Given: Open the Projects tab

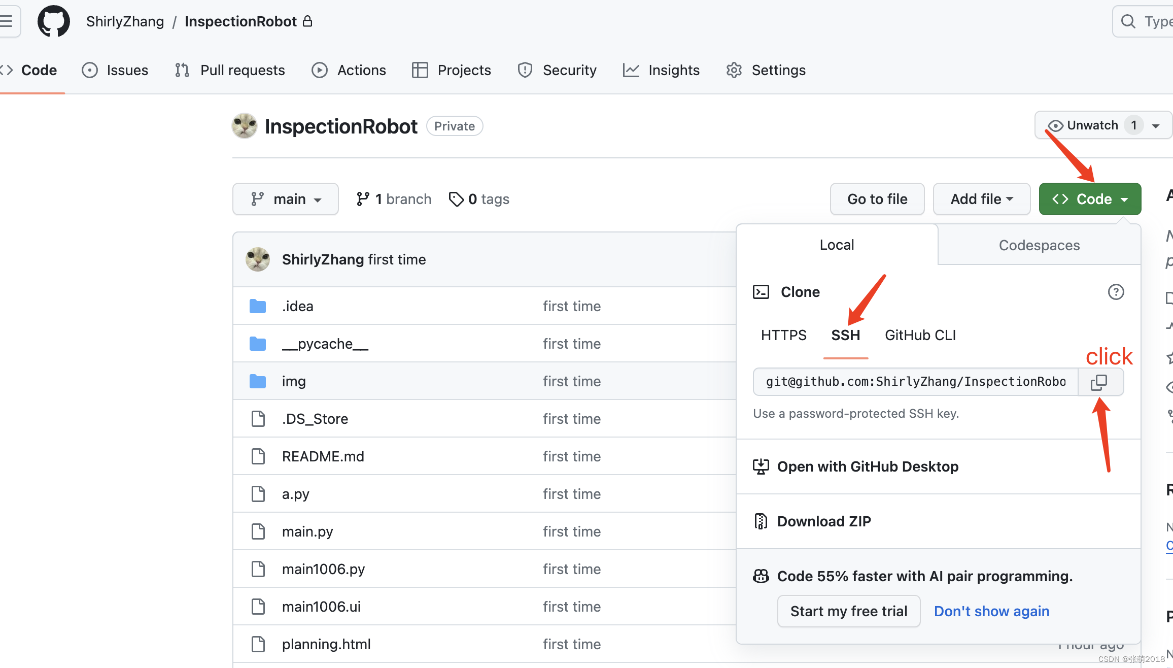Looking at the screenshot, I should tap(452, 70).
